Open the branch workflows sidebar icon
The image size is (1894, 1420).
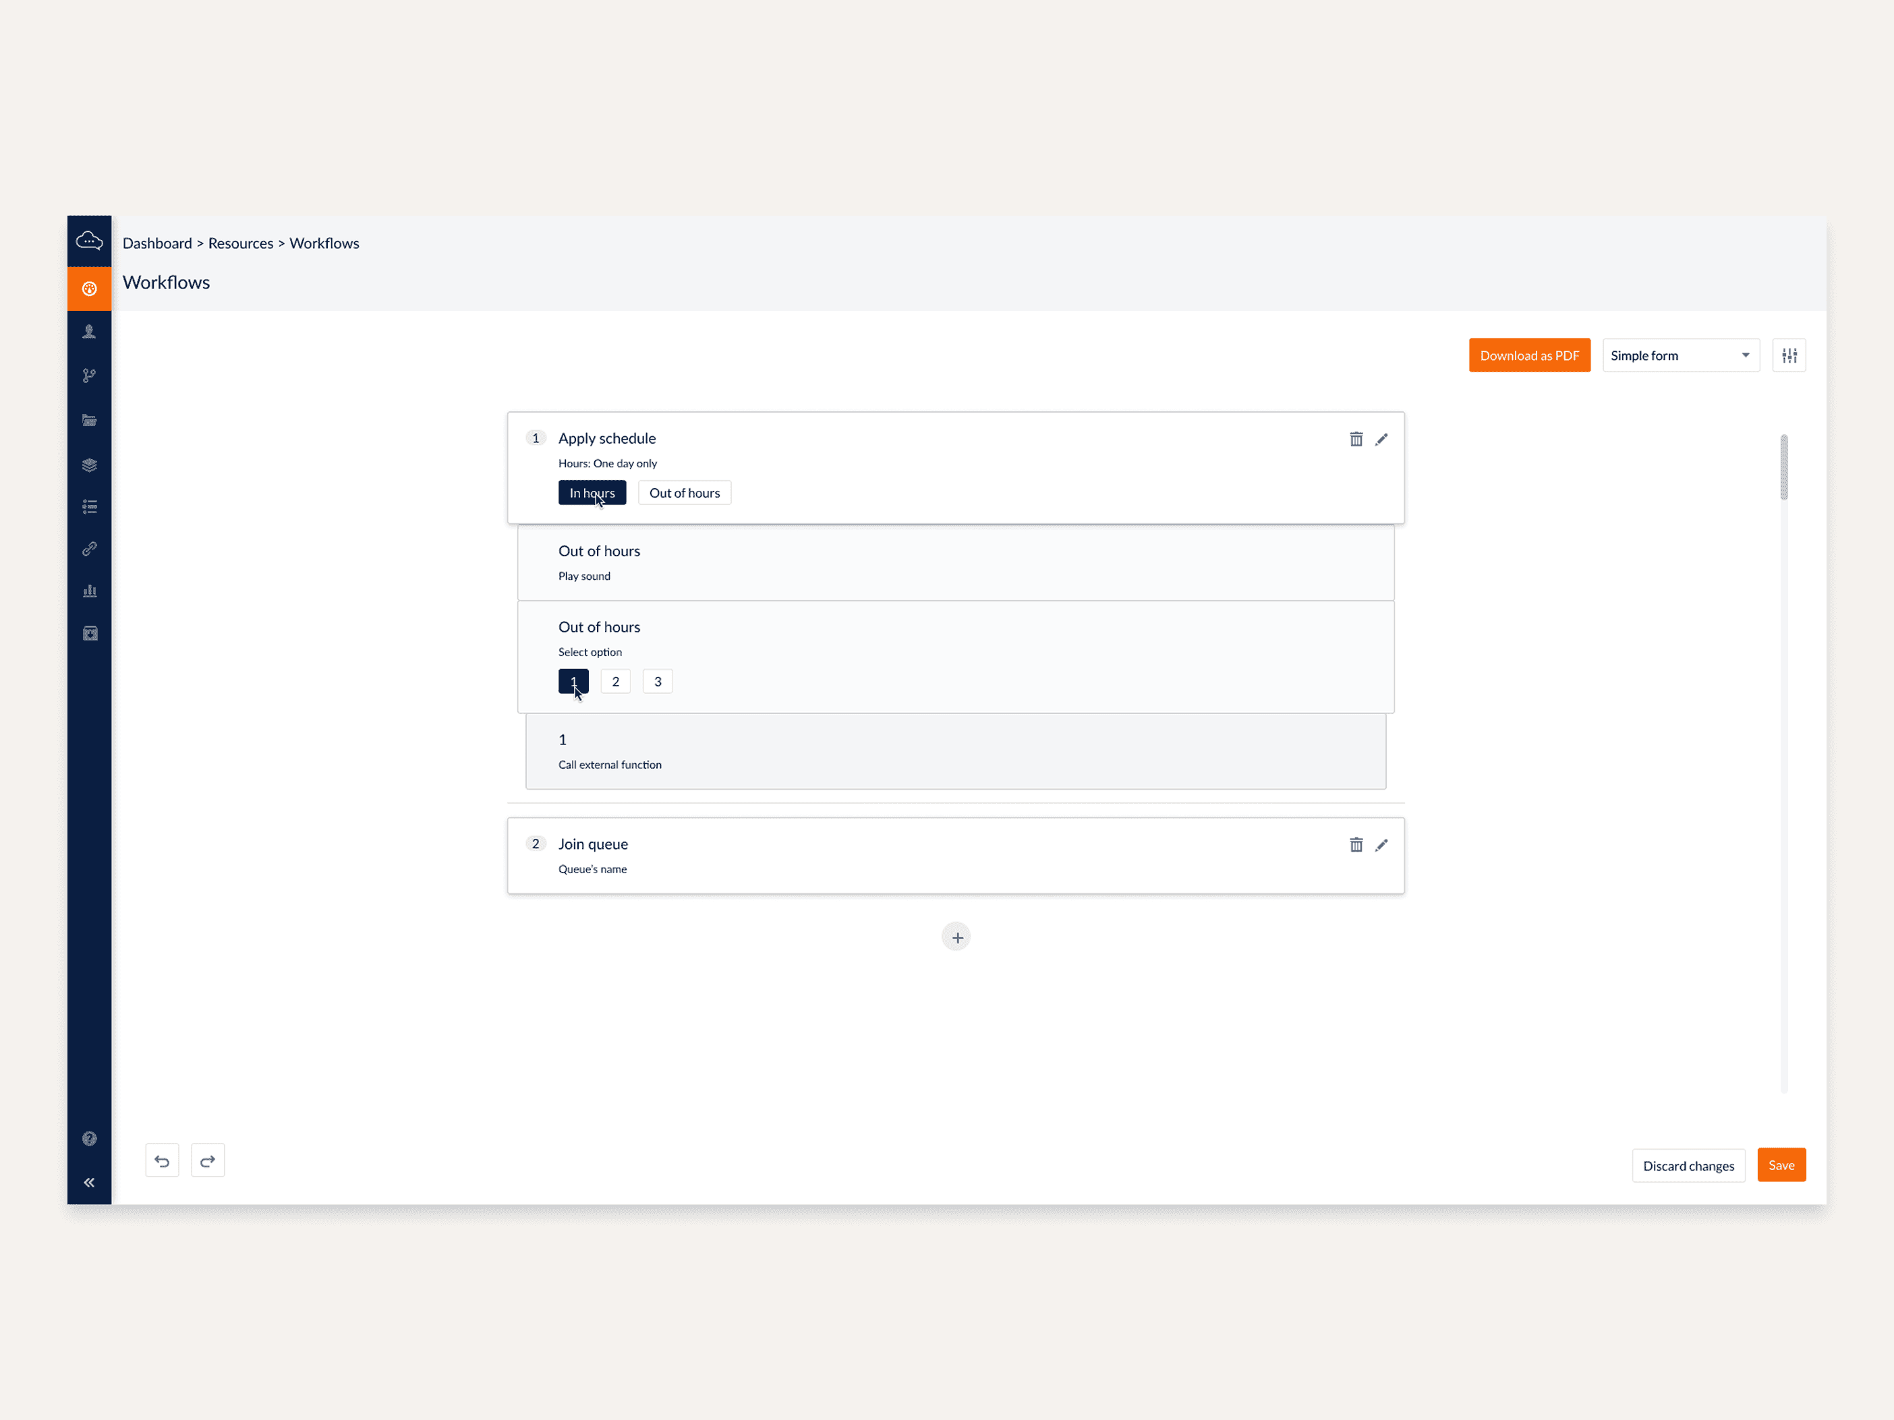tap(89, 376)
